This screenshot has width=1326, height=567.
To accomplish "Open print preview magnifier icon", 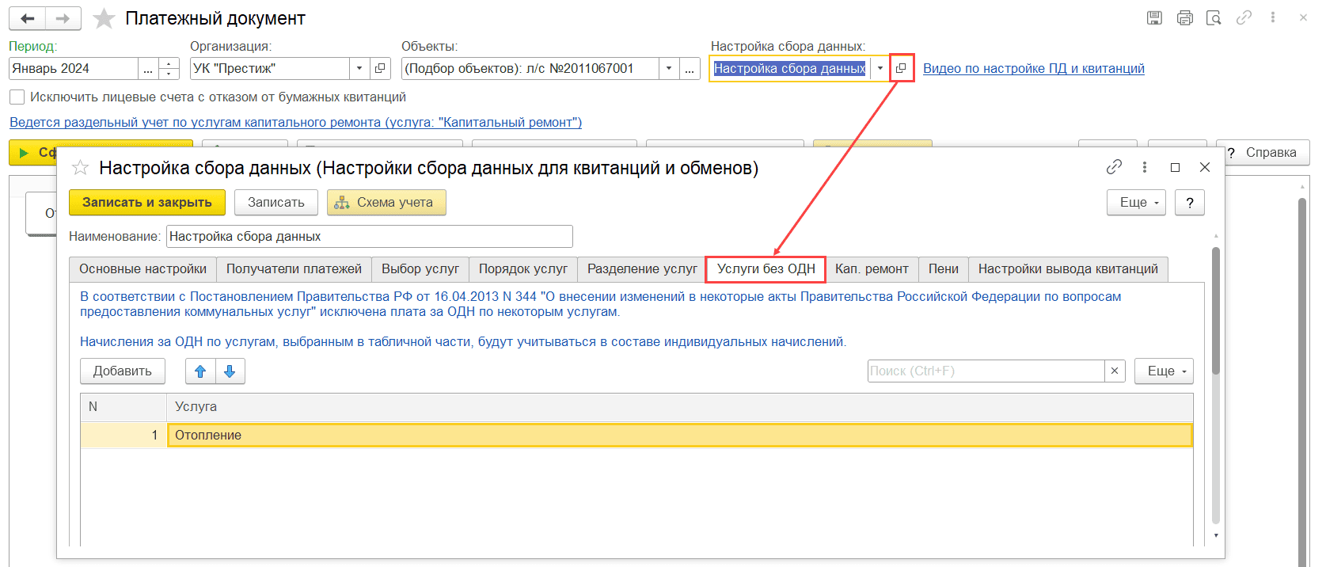I will coord(1214,18).
